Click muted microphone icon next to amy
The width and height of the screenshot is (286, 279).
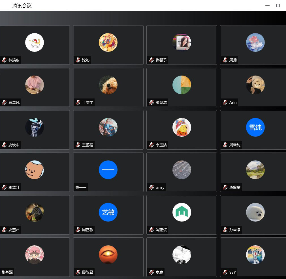click(151, 187)
